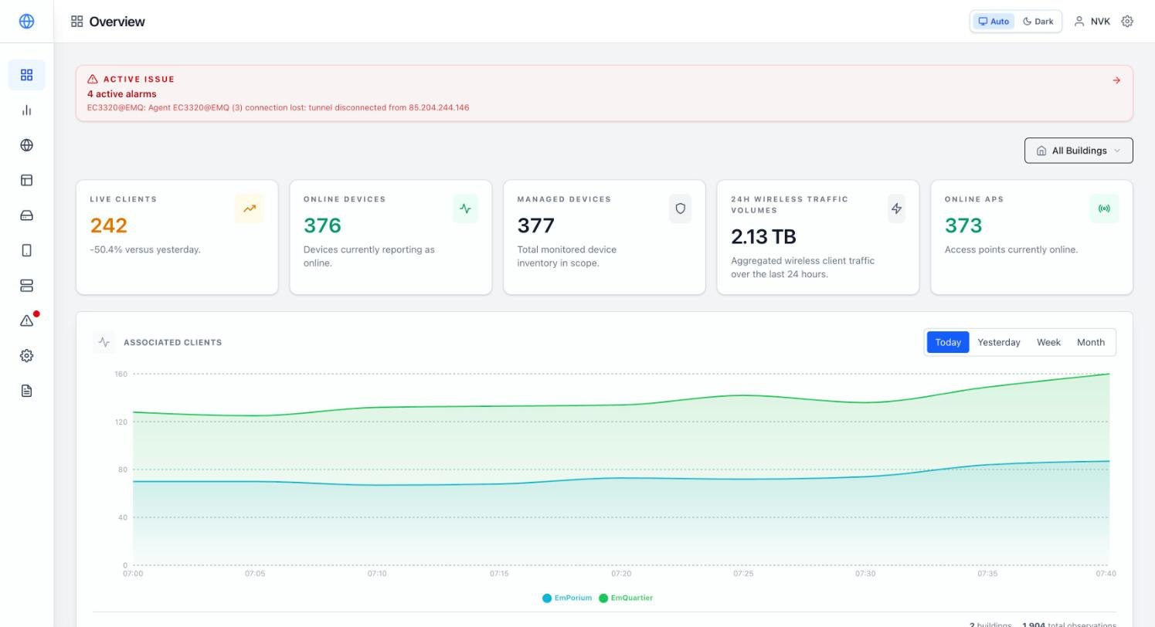Toggle EmQuartier series in chart legend
Screen dimensions: 1155x627
click(626, 598)
